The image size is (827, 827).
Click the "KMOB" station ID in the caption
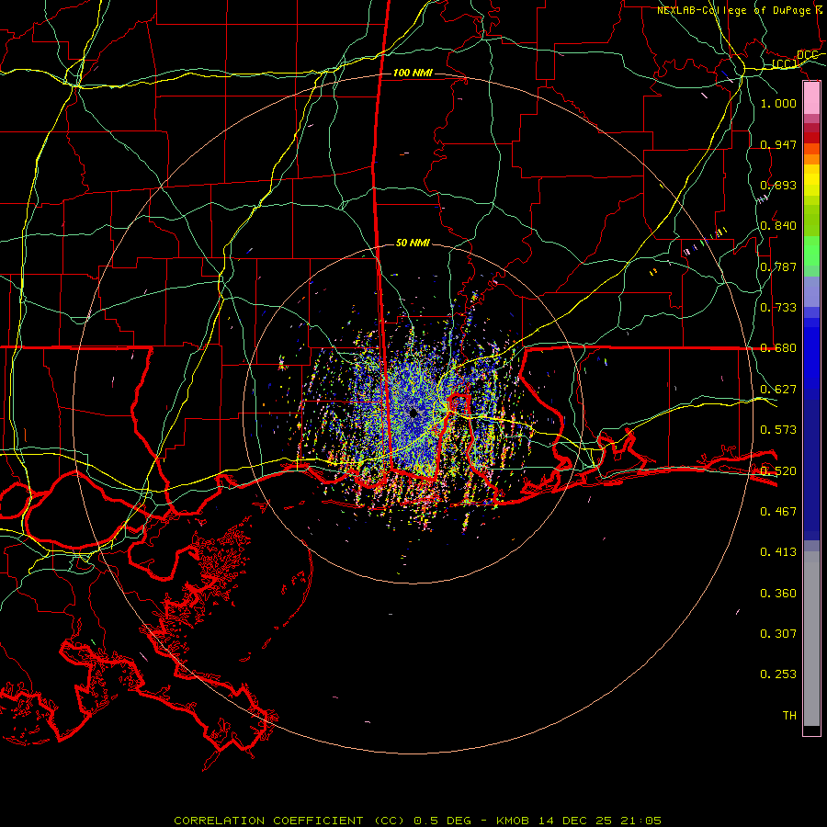515,821
